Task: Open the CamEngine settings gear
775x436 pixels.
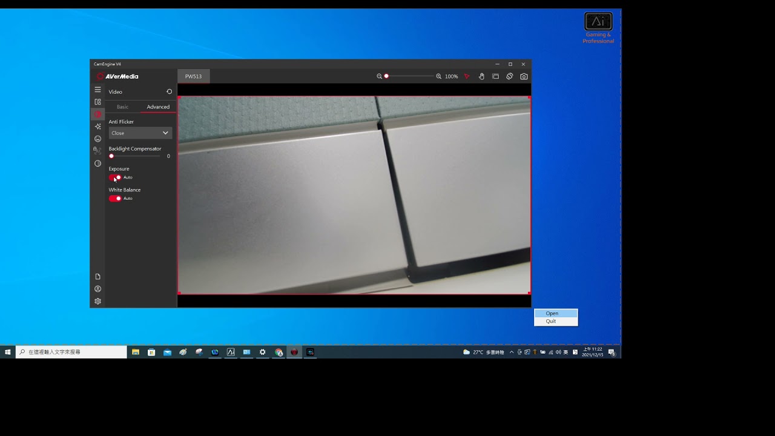Action: coord(97,301)
